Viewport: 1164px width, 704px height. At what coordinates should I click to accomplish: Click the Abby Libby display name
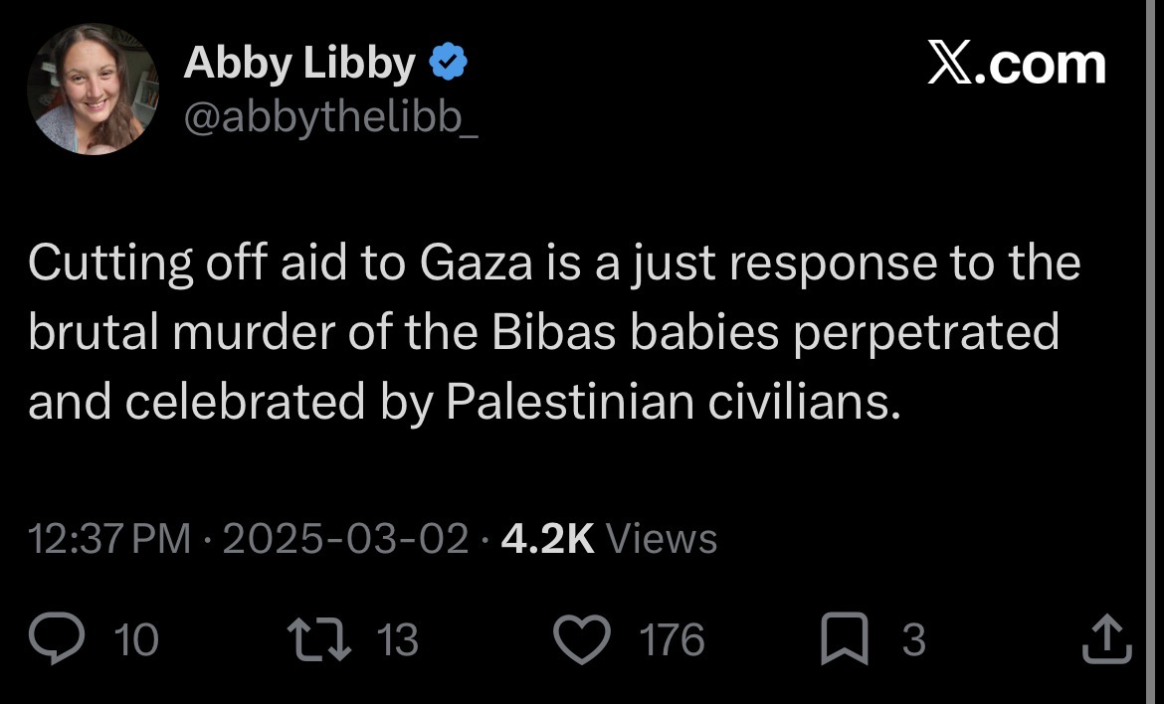pos(299,63)
